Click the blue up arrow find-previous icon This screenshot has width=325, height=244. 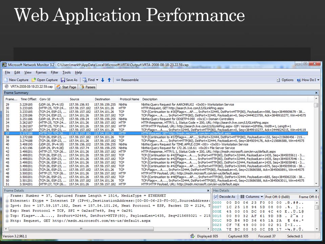point(109,80)
